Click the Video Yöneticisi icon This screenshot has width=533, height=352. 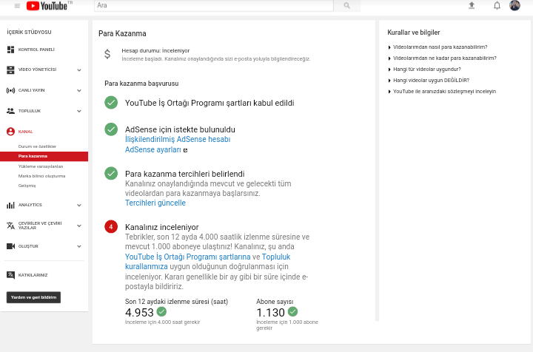pos(10,70)
